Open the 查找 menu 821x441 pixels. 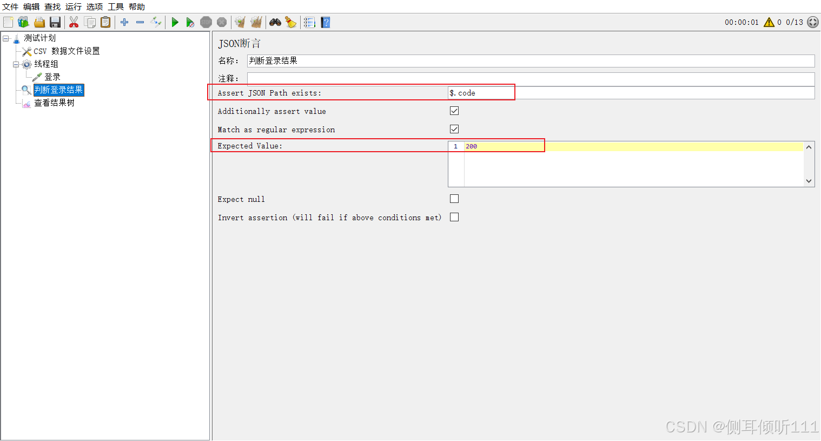52,6
